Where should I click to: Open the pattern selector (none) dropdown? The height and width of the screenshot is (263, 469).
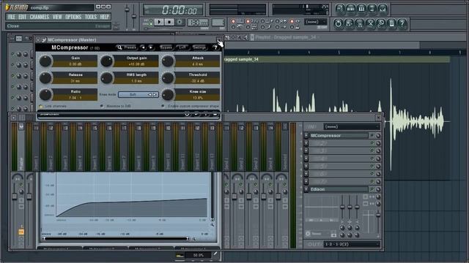pyautogui.click(x=316, y=22)
